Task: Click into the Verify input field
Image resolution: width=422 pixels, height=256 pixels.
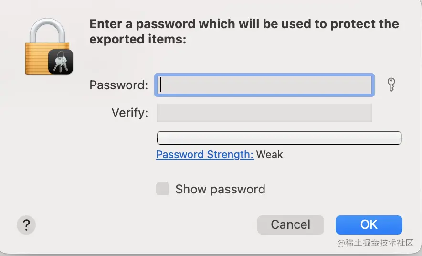Action: [264, 113]
